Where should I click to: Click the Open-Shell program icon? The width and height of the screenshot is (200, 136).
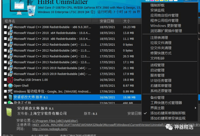coord(10,86)
